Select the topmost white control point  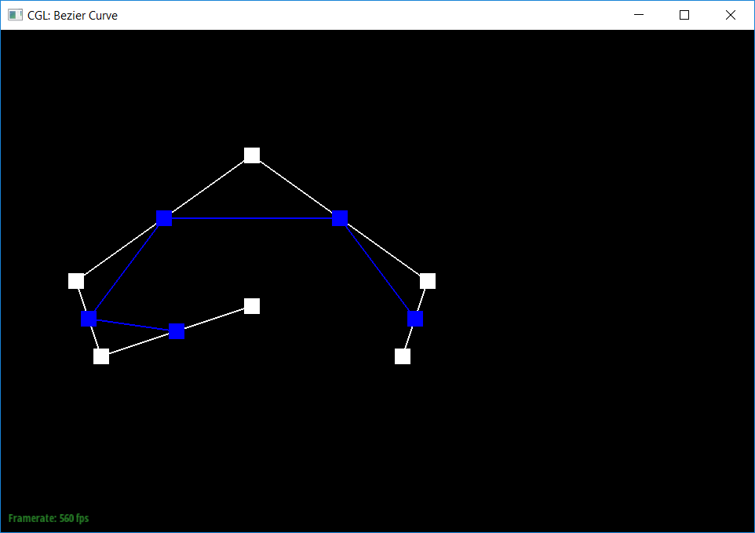[x=252, y=155]
